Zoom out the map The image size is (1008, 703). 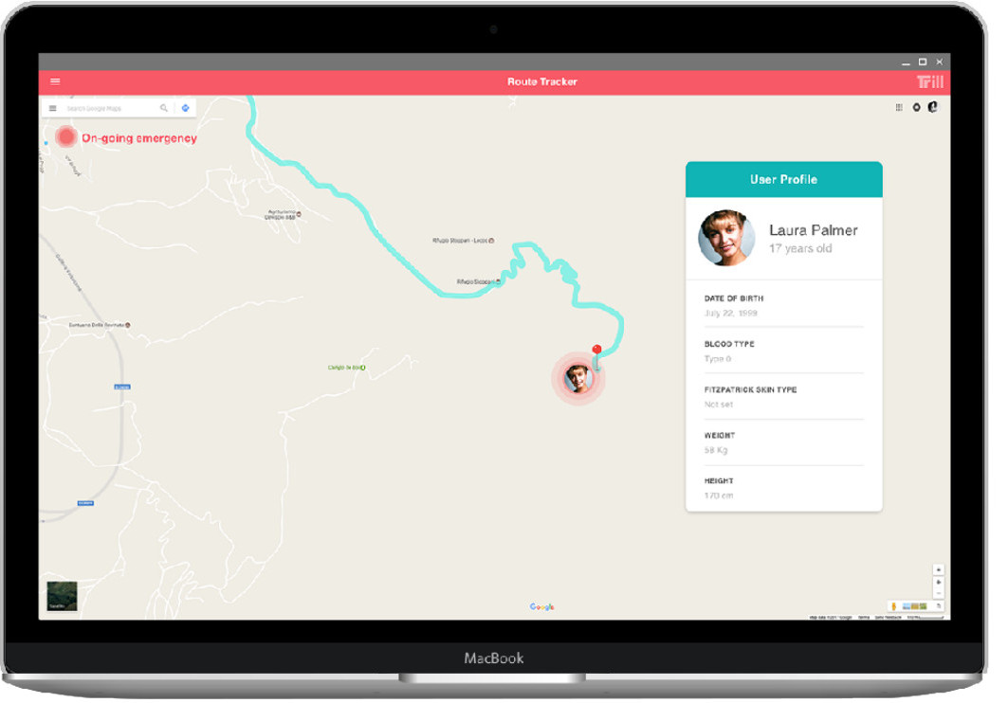939,592
